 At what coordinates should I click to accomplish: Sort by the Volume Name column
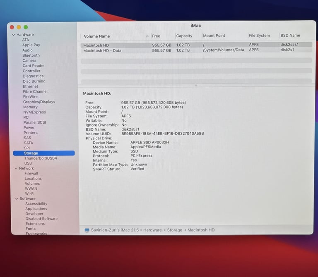[97, 36]
